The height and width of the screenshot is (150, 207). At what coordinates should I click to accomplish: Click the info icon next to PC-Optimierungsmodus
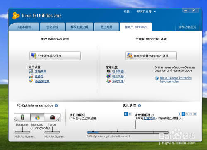pyautogui.click(x=56, y=105)
